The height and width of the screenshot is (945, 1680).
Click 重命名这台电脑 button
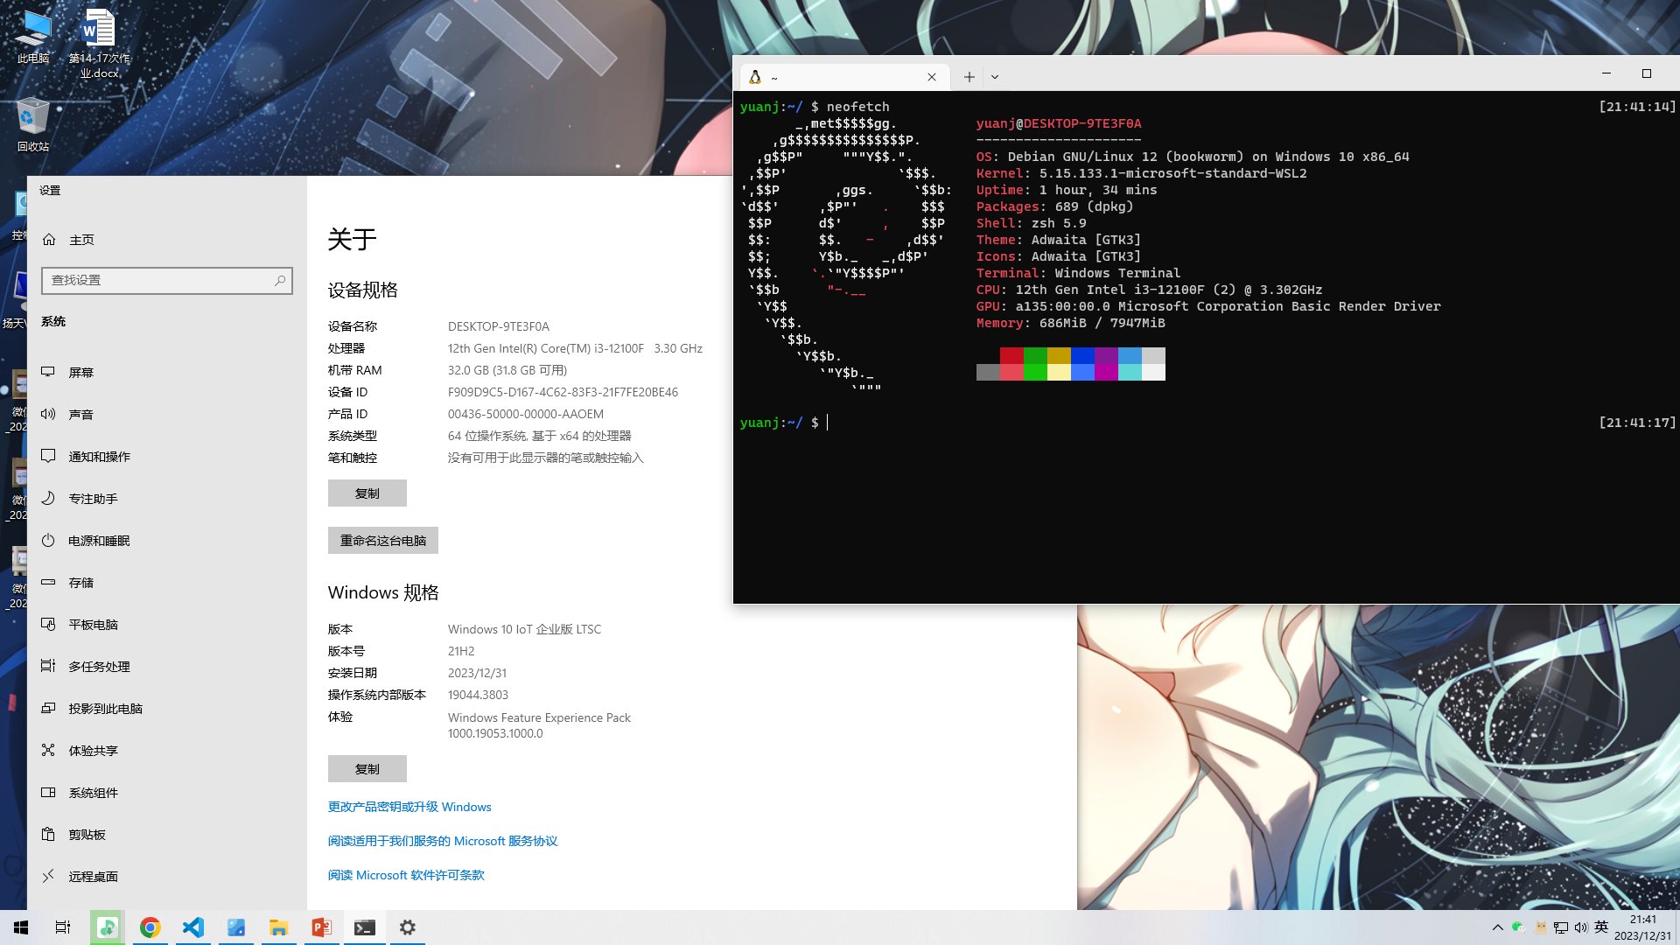pos(383,541)
